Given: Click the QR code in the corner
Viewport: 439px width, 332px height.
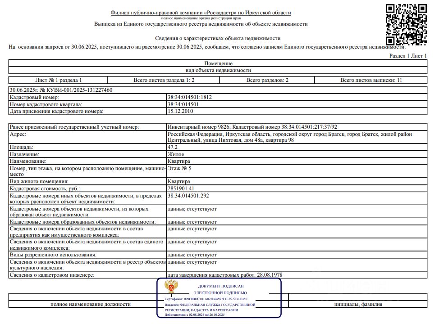Looking at the screenshot, I should point(406,24).
